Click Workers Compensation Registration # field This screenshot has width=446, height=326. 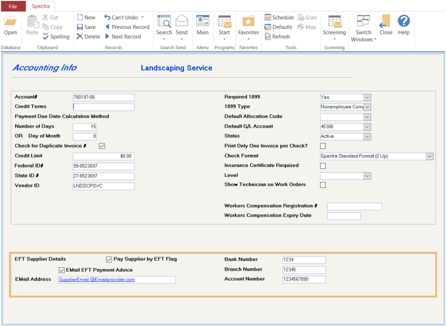[355, 207]
